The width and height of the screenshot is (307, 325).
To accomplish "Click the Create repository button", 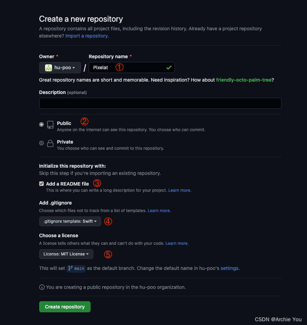I will tap(65, 306).
